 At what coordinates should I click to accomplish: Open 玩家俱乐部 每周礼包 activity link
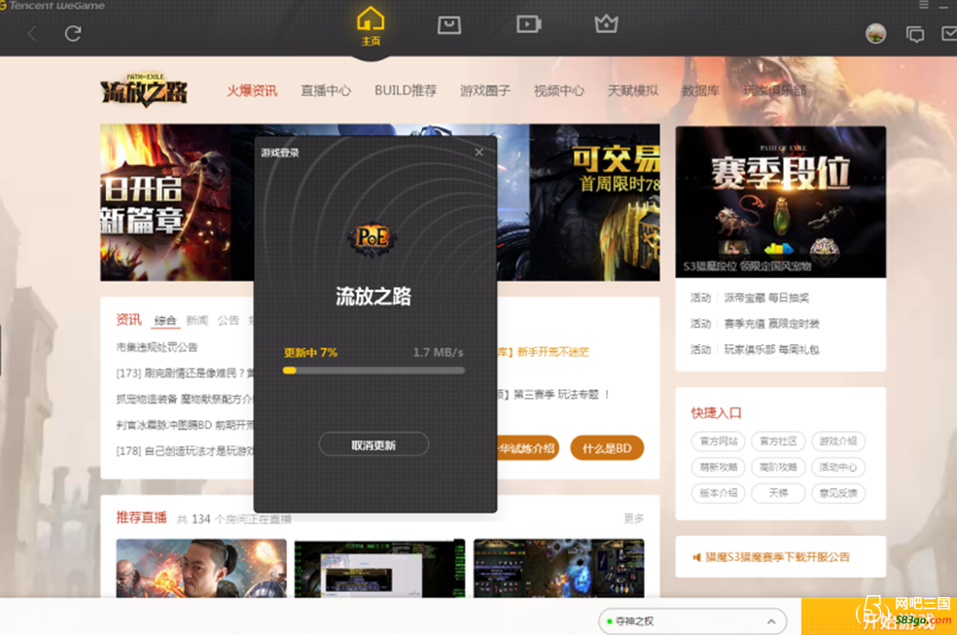tap(771, 349)
